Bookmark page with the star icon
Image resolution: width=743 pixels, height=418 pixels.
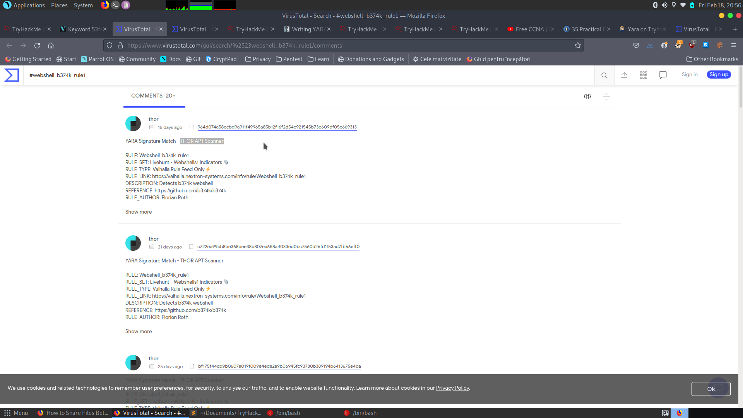[577, 46]
